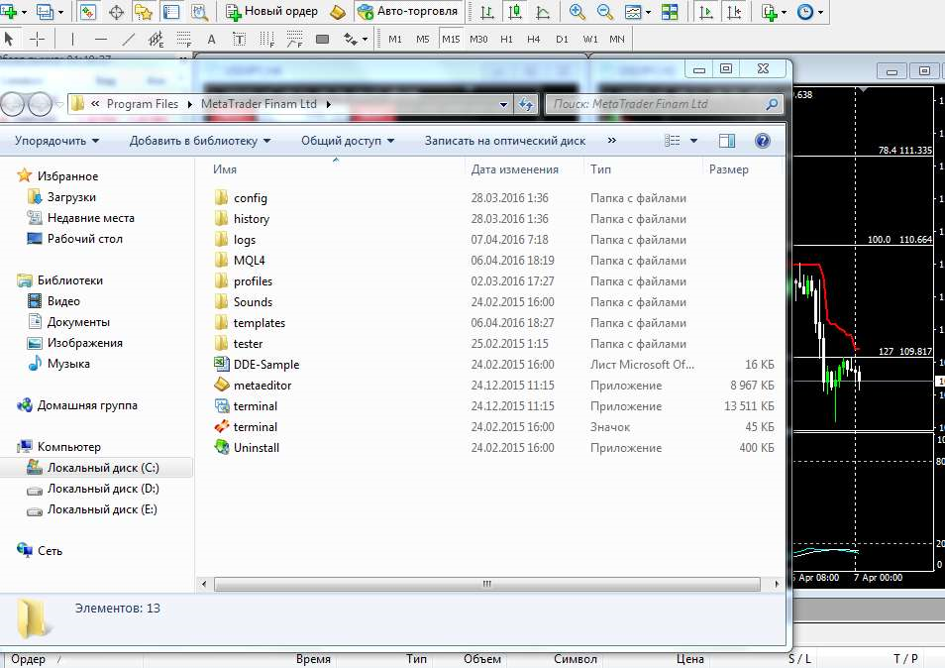945x668 pixels.
Task: Open Market Watch panel icon
Action: pyautogui.click(x=88, y=11)
